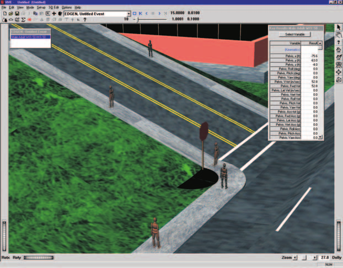The width and height of the screenshot is (343, 268).
Task: Click the Sigma icon in second toolbar row
Action: (23, 20)
